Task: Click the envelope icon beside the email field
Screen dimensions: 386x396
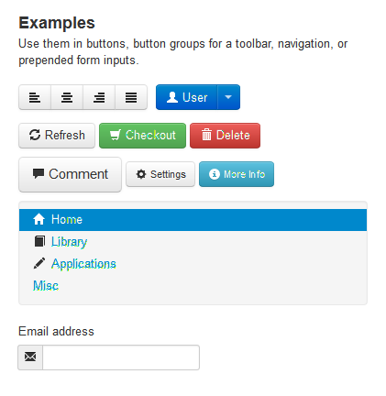Action: (30, 357)
